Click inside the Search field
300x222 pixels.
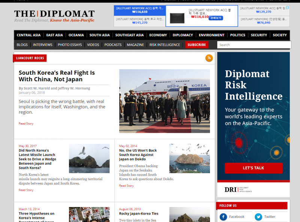pyautogui.click(x=254, y=45)
